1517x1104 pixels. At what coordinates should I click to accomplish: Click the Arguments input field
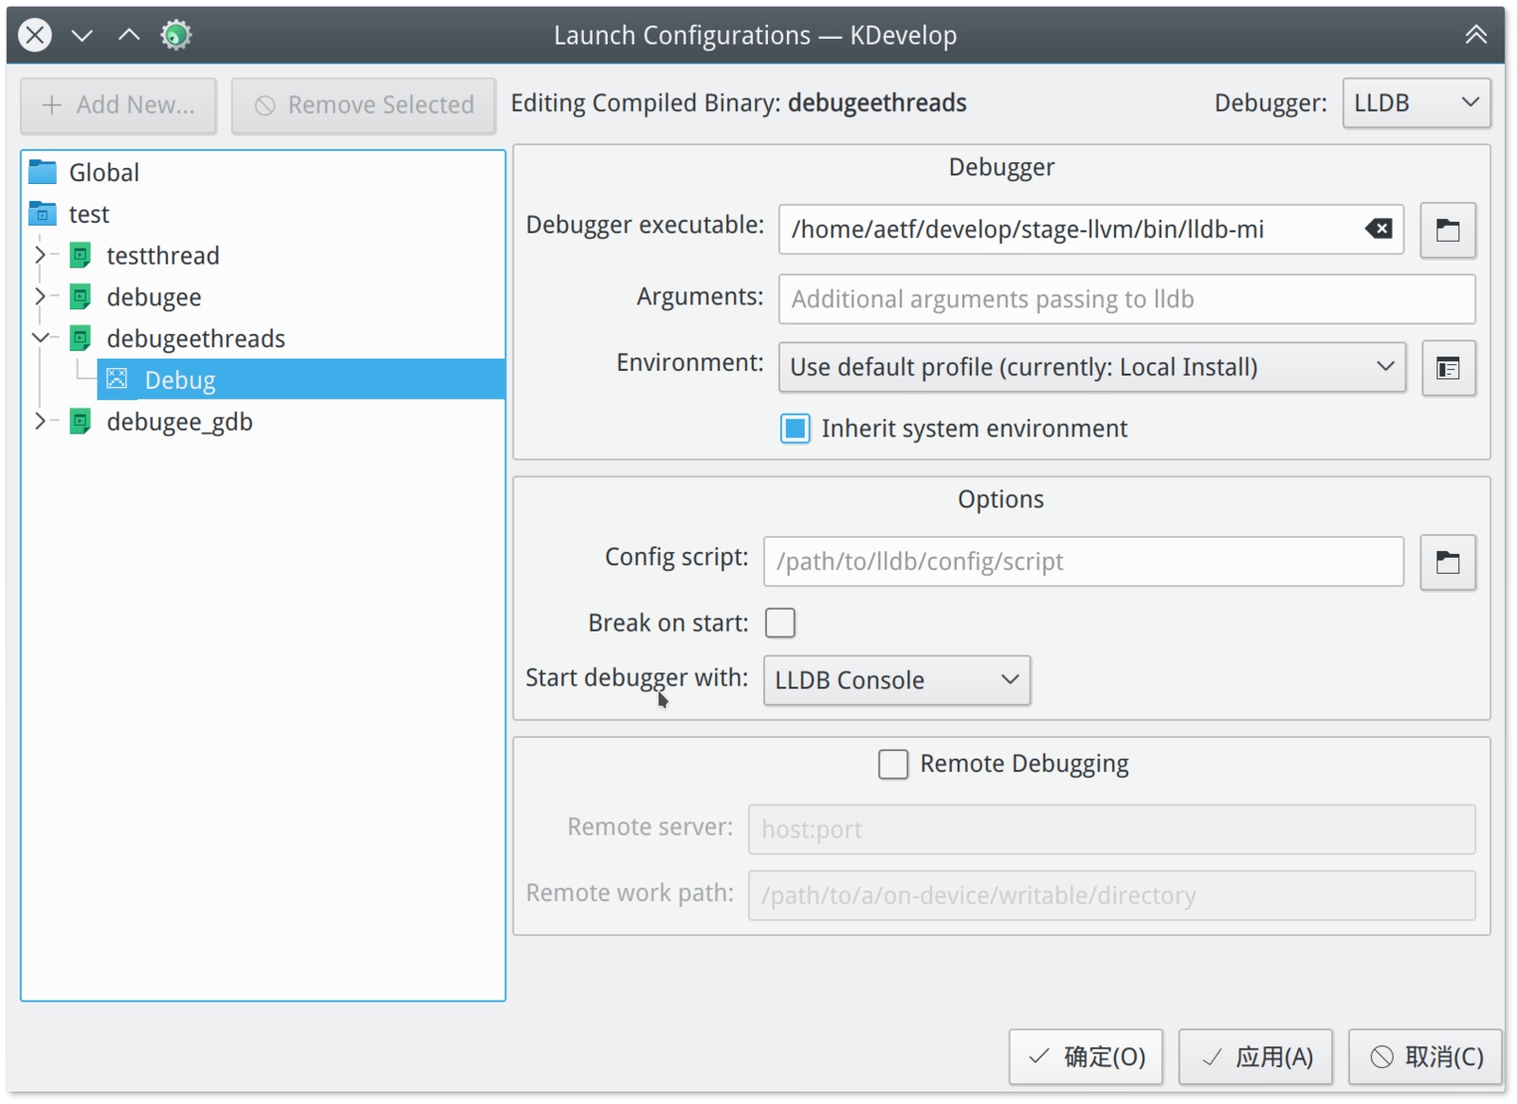[x=1125, y=300]
